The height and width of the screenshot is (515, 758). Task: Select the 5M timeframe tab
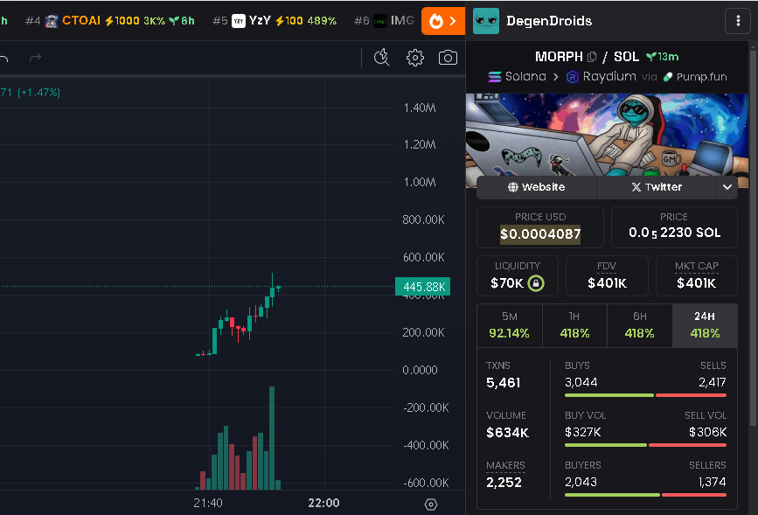[510, 325]
